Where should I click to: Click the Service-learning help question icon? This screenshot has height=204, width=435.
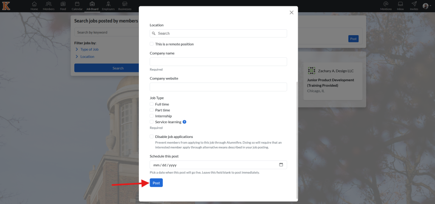pos(184,122)
